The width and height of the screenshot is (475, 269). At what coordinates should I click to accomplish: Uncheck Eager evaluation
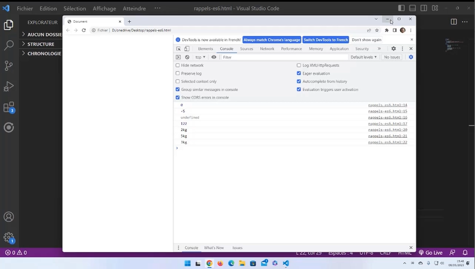tap(298, 74)
